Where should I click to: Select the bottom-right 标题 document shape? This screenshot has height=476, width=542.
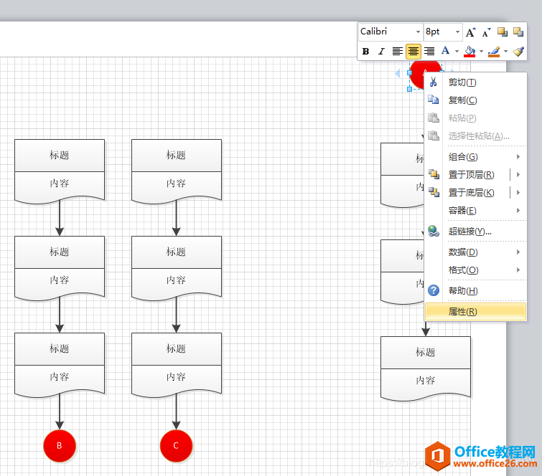[x=426, y=368]
